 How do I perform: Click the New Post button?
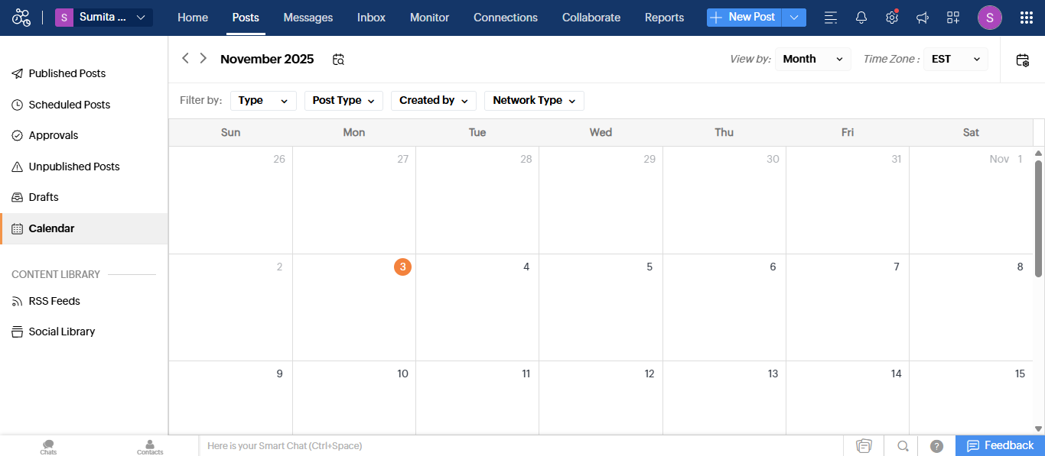click(743, 16)
